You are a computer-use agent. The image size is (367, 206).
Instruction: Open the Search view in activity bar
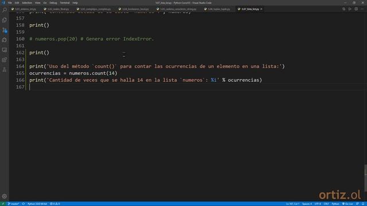coord(5,10)
